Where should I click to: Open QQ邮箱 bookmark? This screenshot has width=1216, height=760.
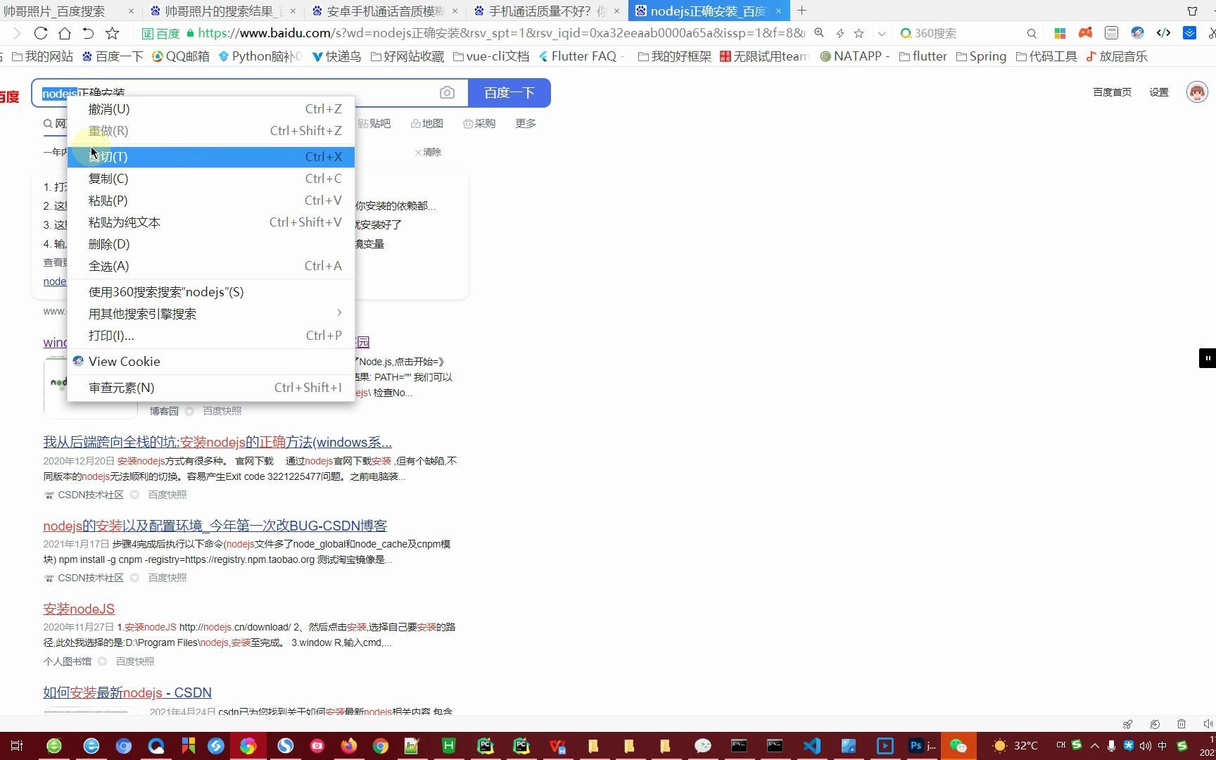click(x=181, y=56)
